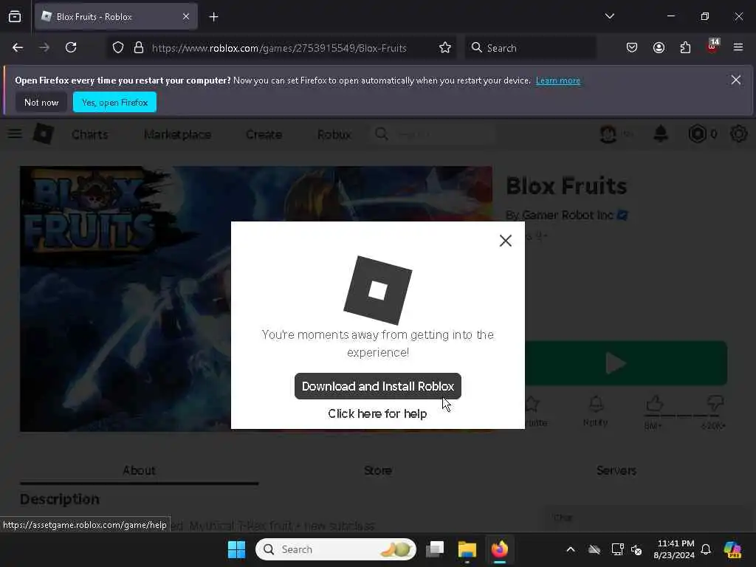This screenshot has height=567, width=756.
Task: Open Create in Roblox navigation
Action: [x=264, y=134]
